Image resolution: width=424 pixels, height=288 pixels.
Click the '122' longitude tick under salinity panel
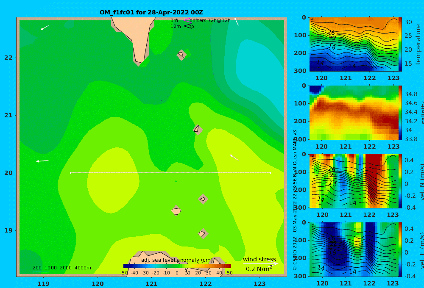click(x=369, y=147)
